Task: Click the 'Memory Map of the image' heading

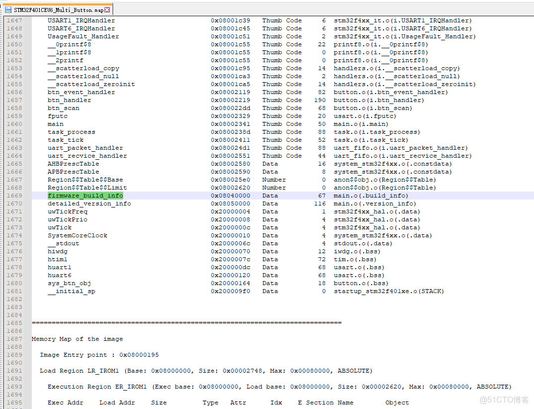Action: tap(77, 339)
